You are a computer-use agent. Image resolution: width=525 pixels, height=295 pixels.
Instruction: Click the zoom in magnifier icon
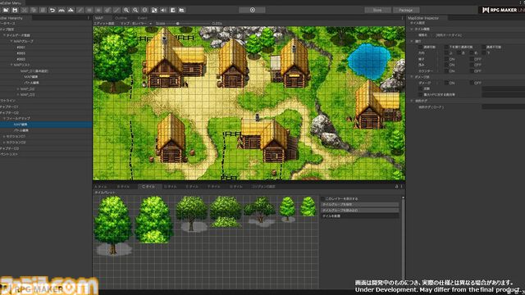pyautogui.click(x=126, y=10)
